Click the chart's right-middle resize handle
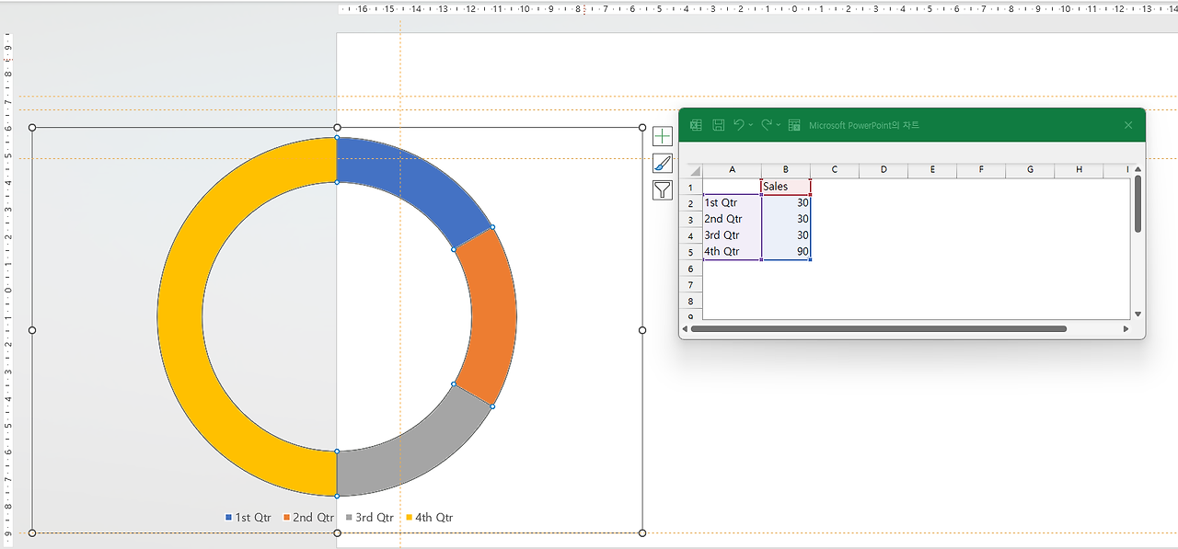Screen dimensions: 1178x549 (x=642, y=329)
